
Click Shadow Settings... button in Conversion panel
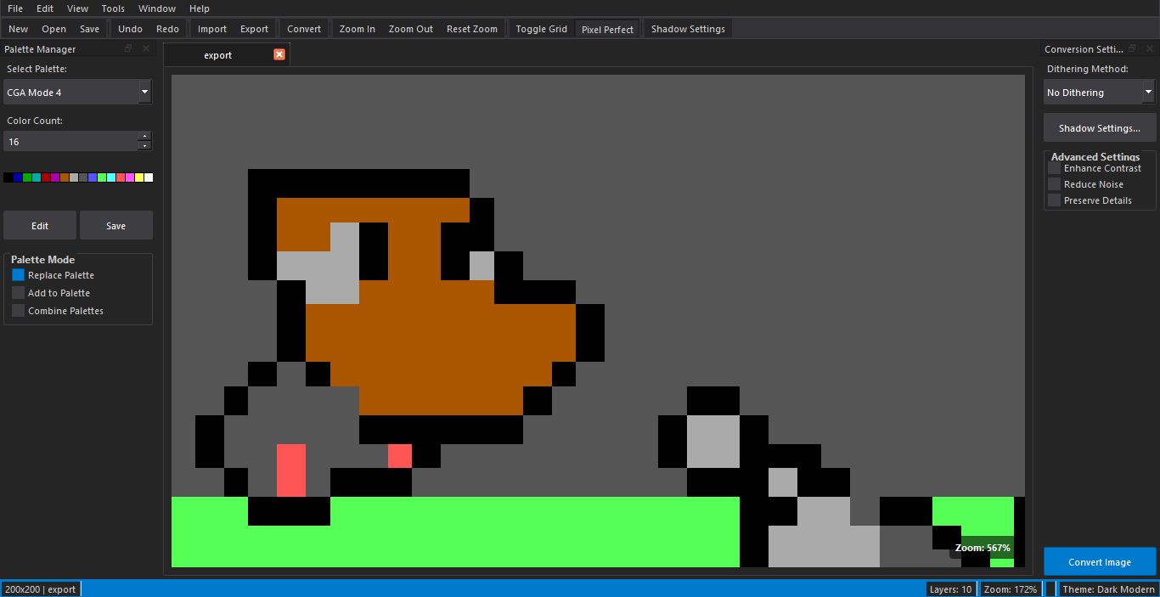click(x=1100, y=128)
